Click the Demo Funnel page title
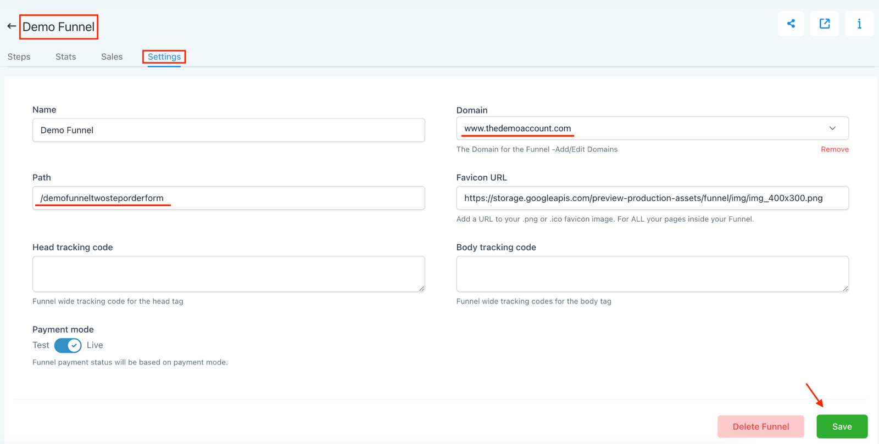This screenshot has width=879, height=444. (59, 27)
